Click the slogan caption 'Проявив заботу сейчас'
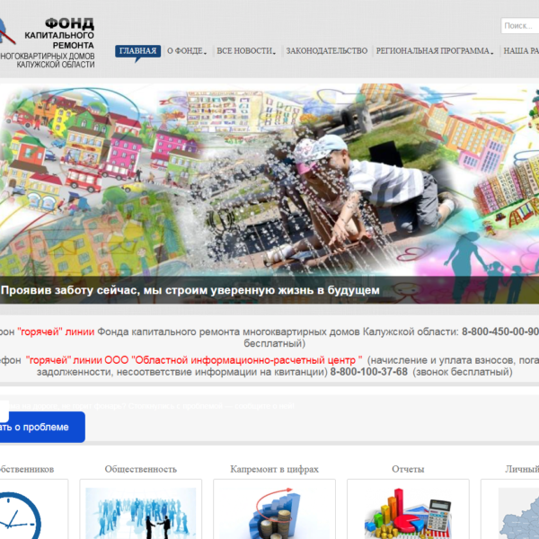Screen dimensions: 539x539 [x=190, y=290]
